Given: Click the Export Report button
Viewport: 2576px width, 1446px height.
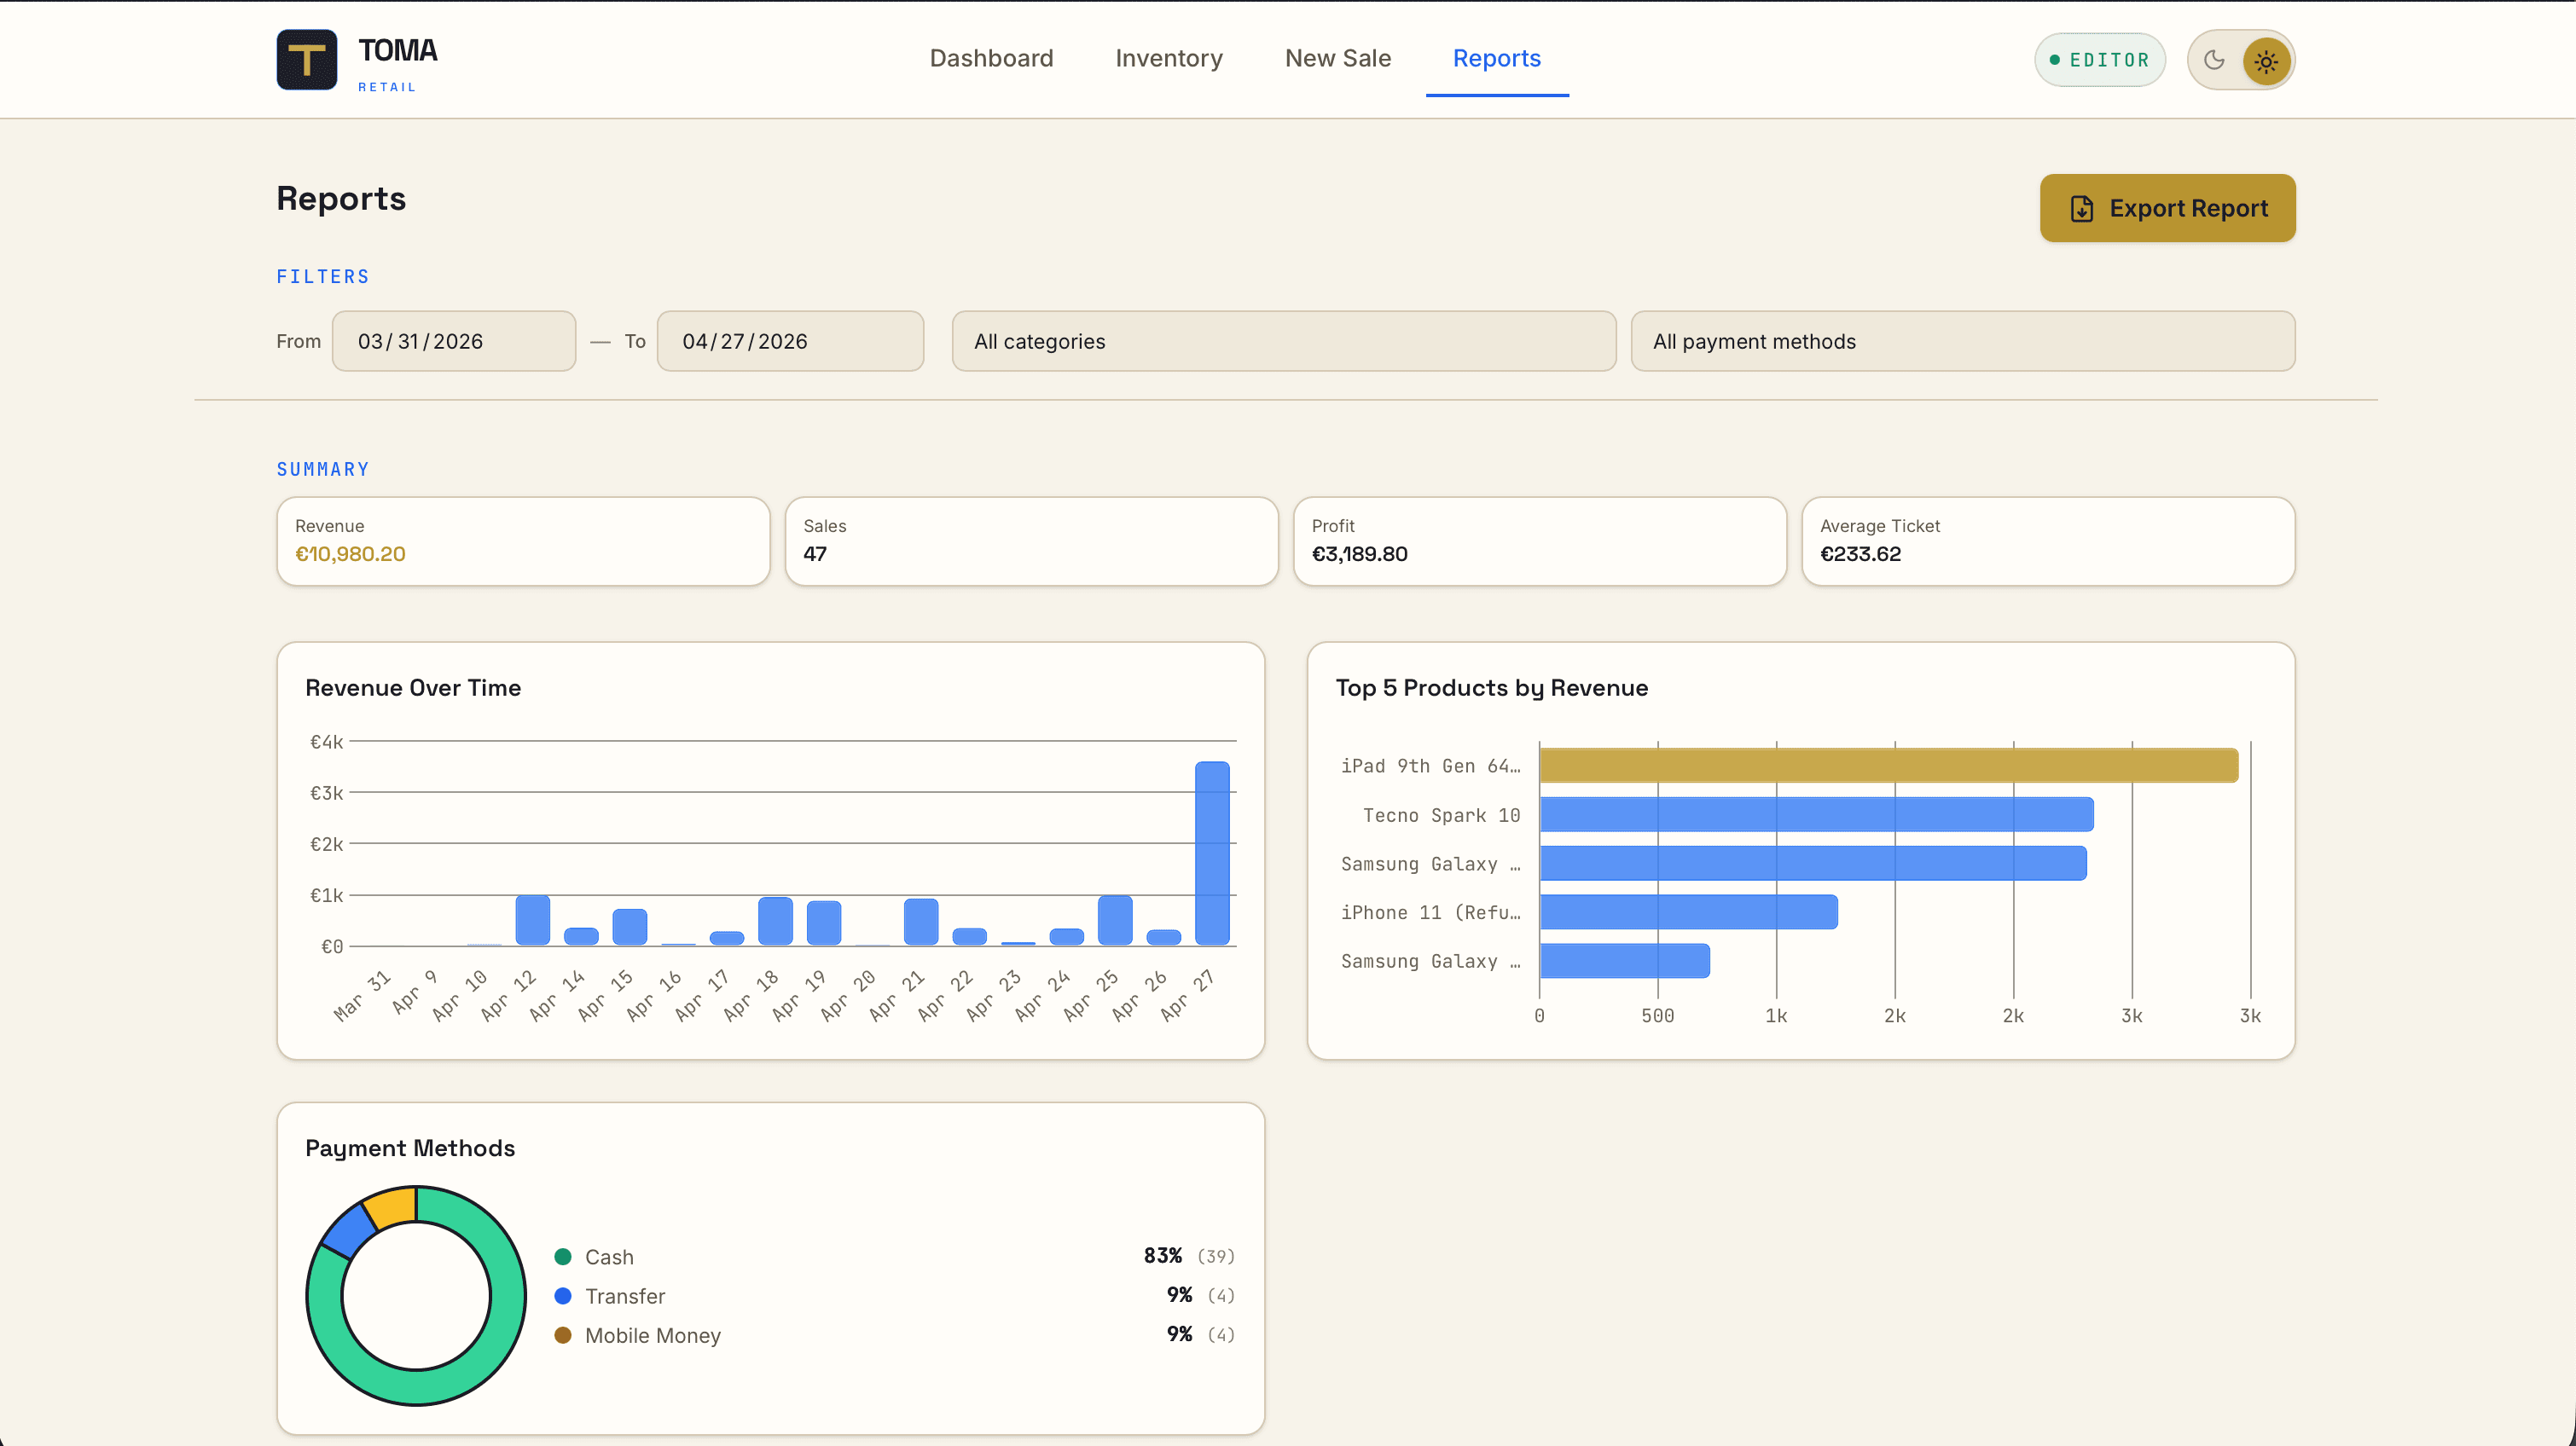Looking at the screenshot, I should click(2167, 208).
